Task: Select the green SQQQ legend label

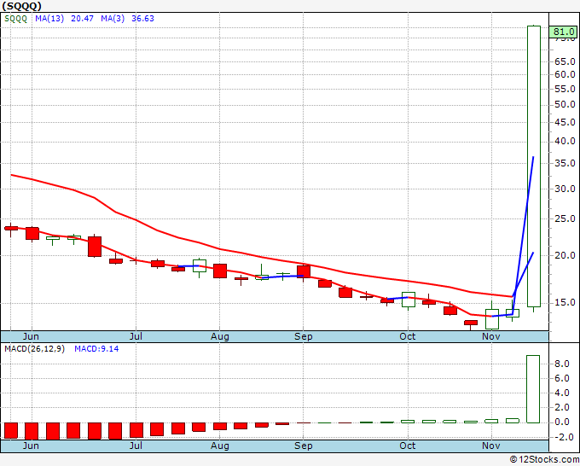Action: 16,19
